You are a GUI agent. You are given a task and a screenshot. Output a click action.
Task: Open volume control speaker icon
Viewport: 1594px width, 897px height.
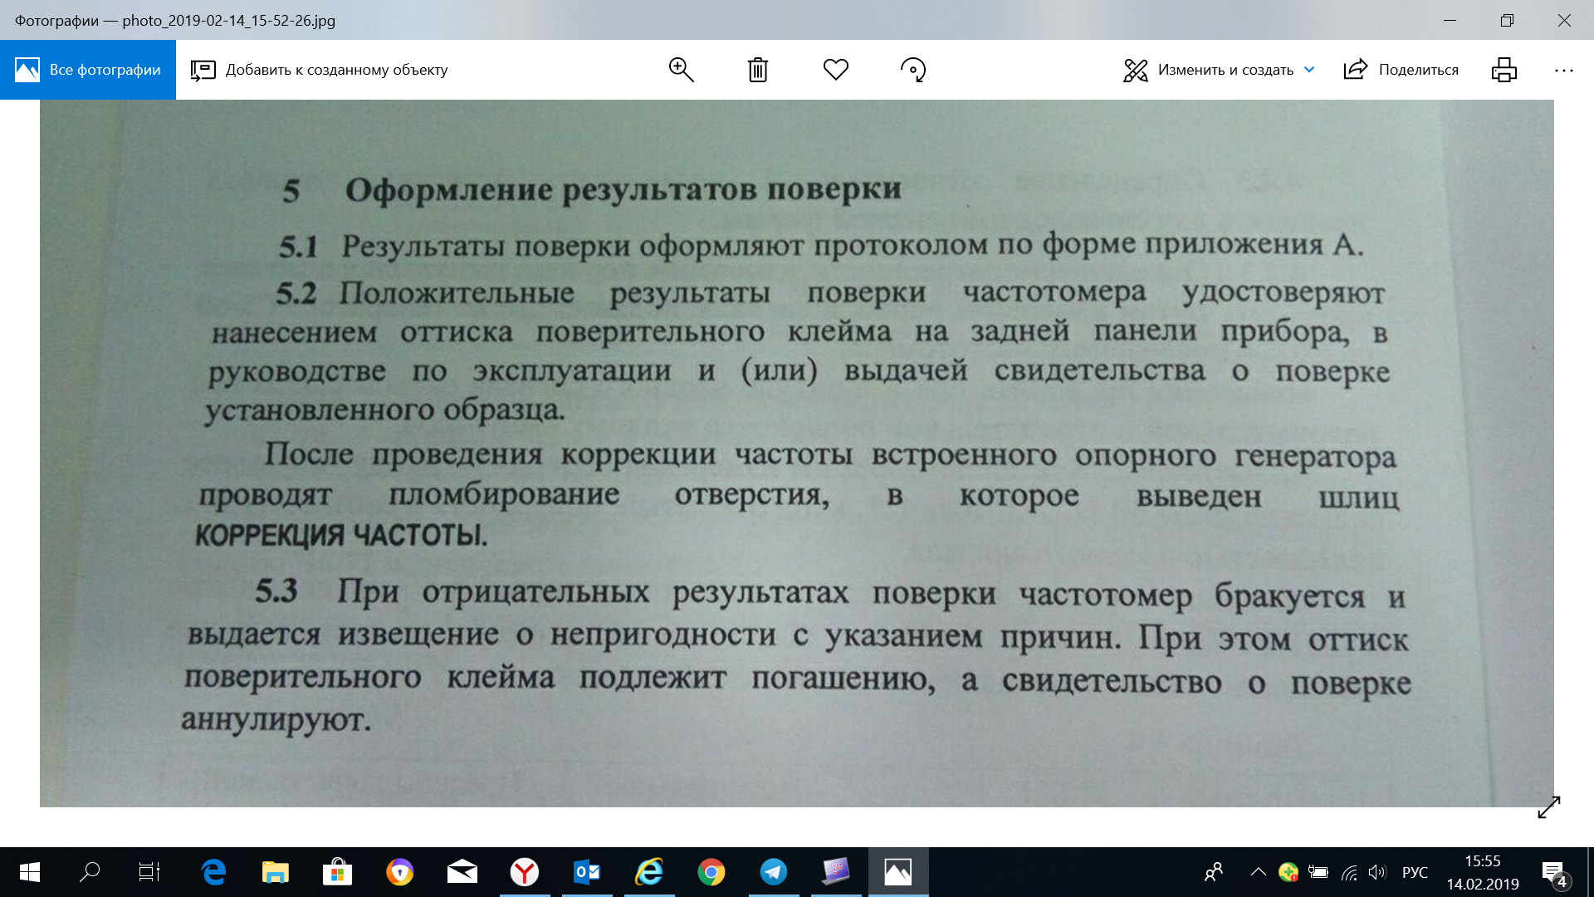(x=1377, y=872)
